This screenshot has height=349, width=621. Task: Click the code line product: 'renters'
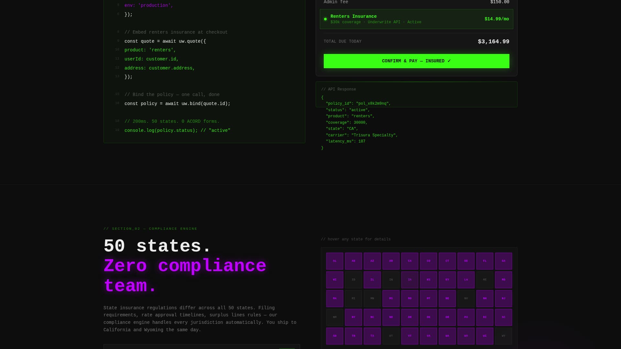tap(150, 50)
